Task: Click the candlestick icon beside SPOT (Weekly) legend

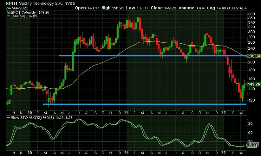Action: [x=8, y=13]
